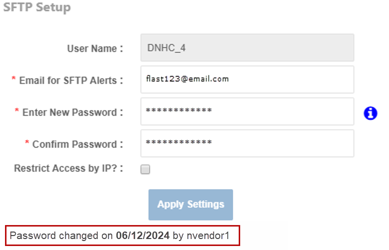Image resolution: width=389 pixels, height=250 pixels.
Task: Click the Enter New Password label
Action: click(x=72, y=112)
